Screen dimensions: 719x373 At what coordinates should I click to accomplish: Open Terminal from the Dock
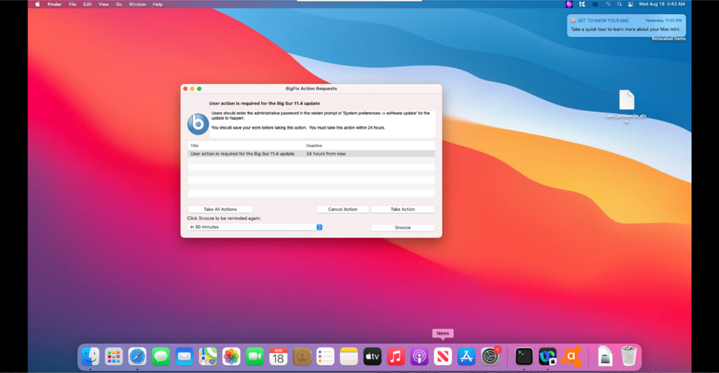524,357
